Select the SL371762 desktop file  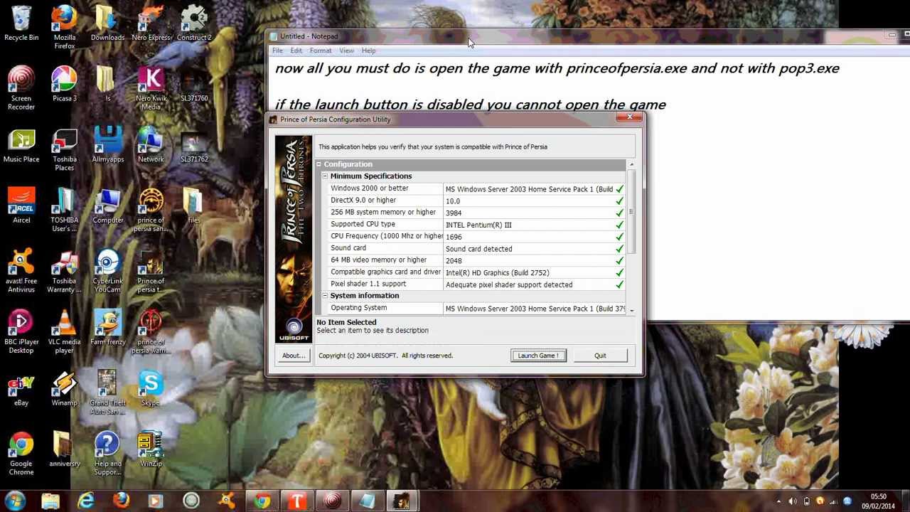click(194, 146)
